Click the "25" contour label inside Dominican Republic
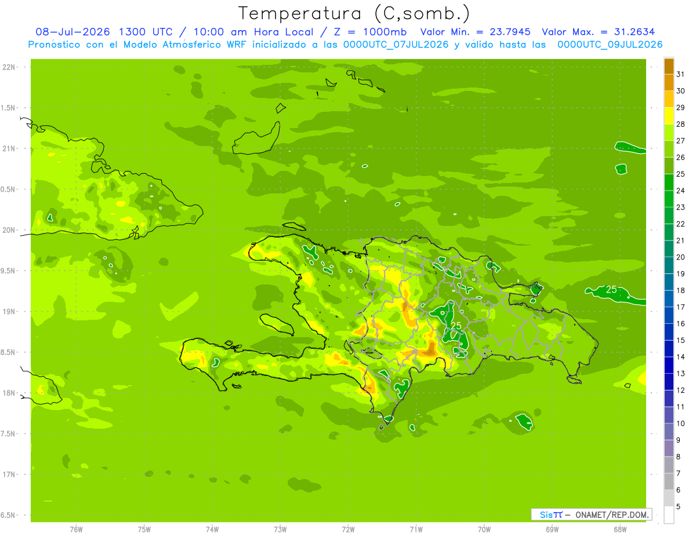 pos(456,326)
